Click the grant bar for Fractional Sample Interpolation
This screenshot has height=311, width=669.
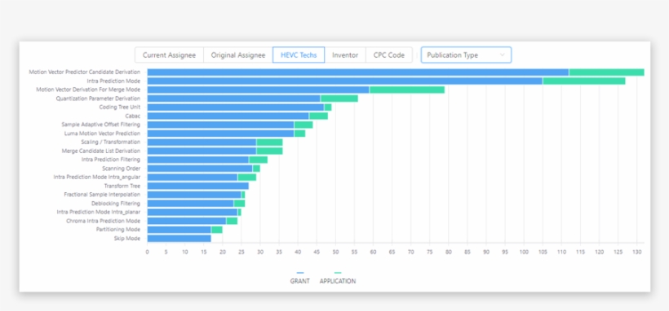click(194, 195)
